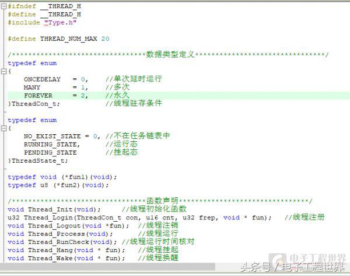Image resolution: width=350 pixels, height=276 pixels.
Task: Collapse the #ifndef __THREAD_H fold marker
Action: [x=3, y=6]
